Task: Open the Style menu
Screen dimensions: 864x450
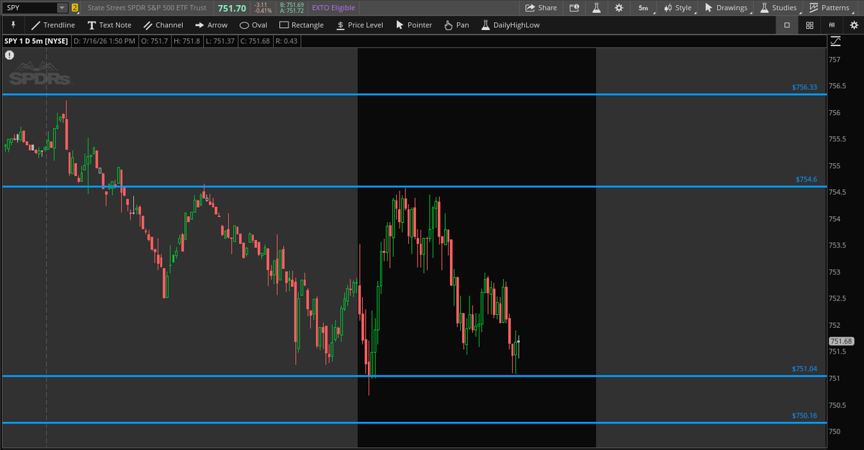Action: point(678,8)
